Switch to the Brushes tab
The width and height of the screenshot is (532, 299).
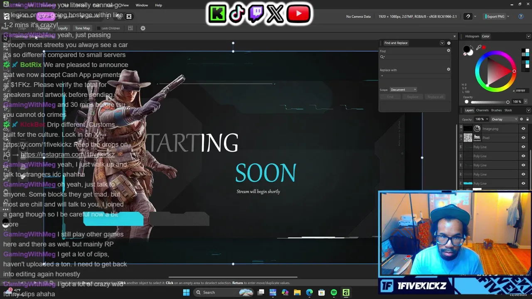(496, 110)
